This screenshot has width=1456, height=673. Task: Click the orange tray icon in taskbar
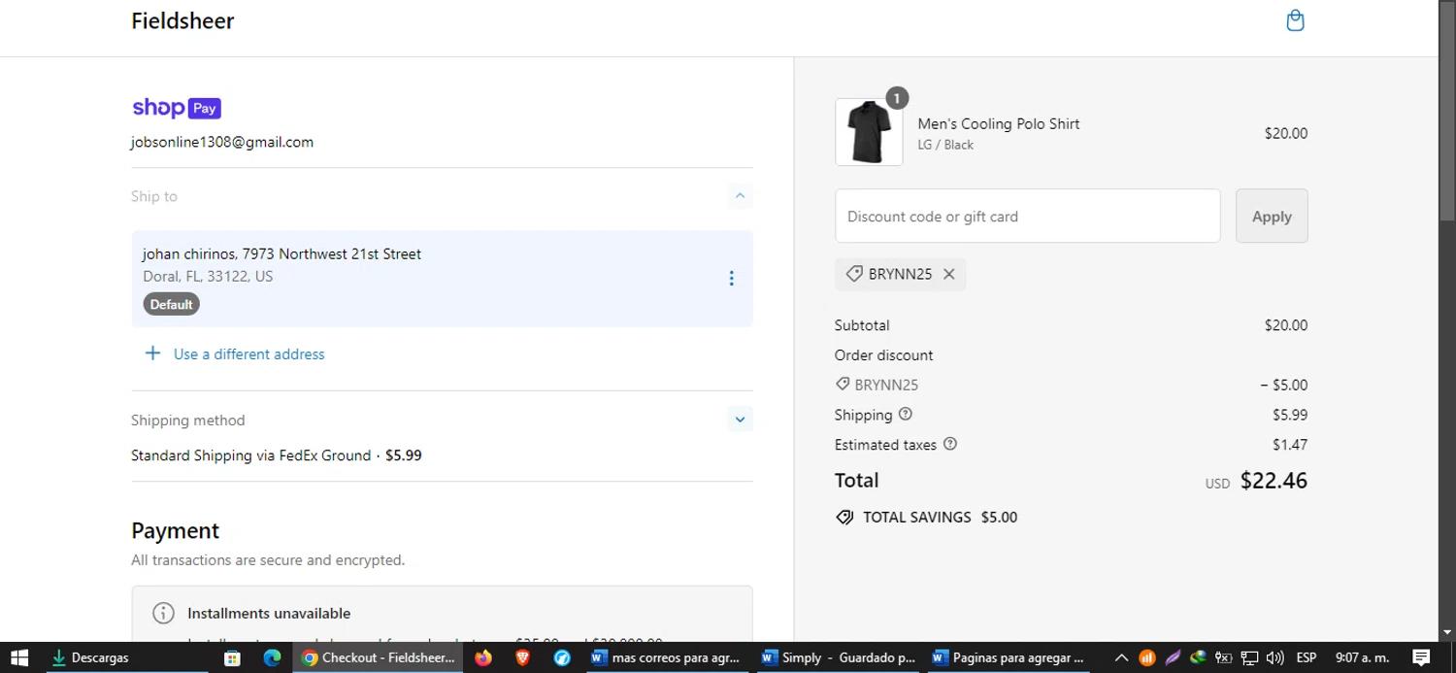pos(1146,657)
